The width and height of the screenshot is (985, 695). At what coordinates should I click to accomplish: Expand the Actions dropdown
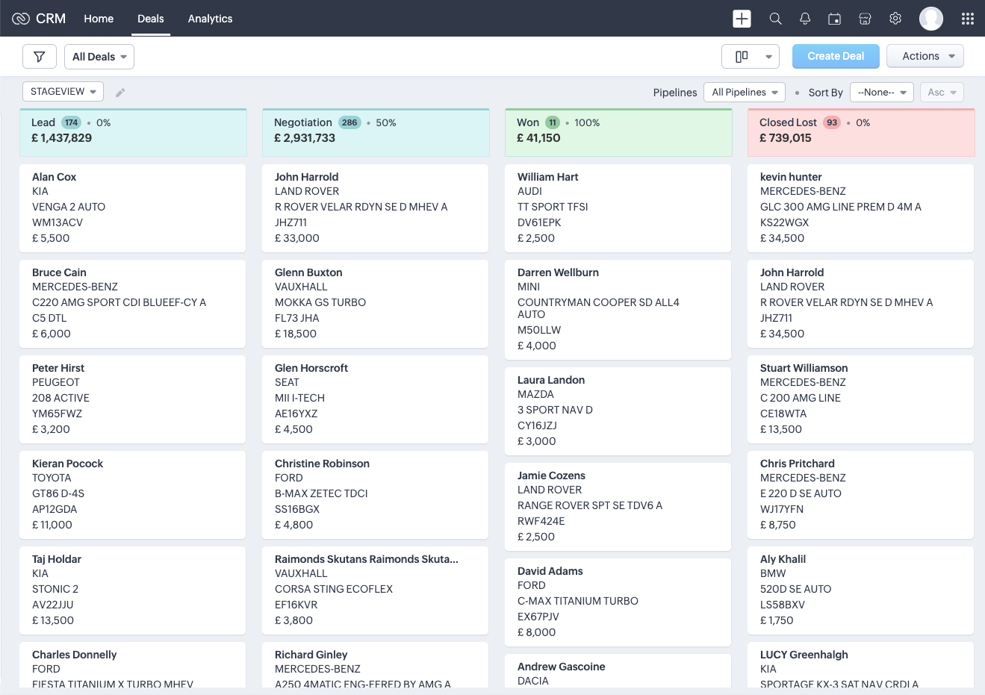click(925, 57)
